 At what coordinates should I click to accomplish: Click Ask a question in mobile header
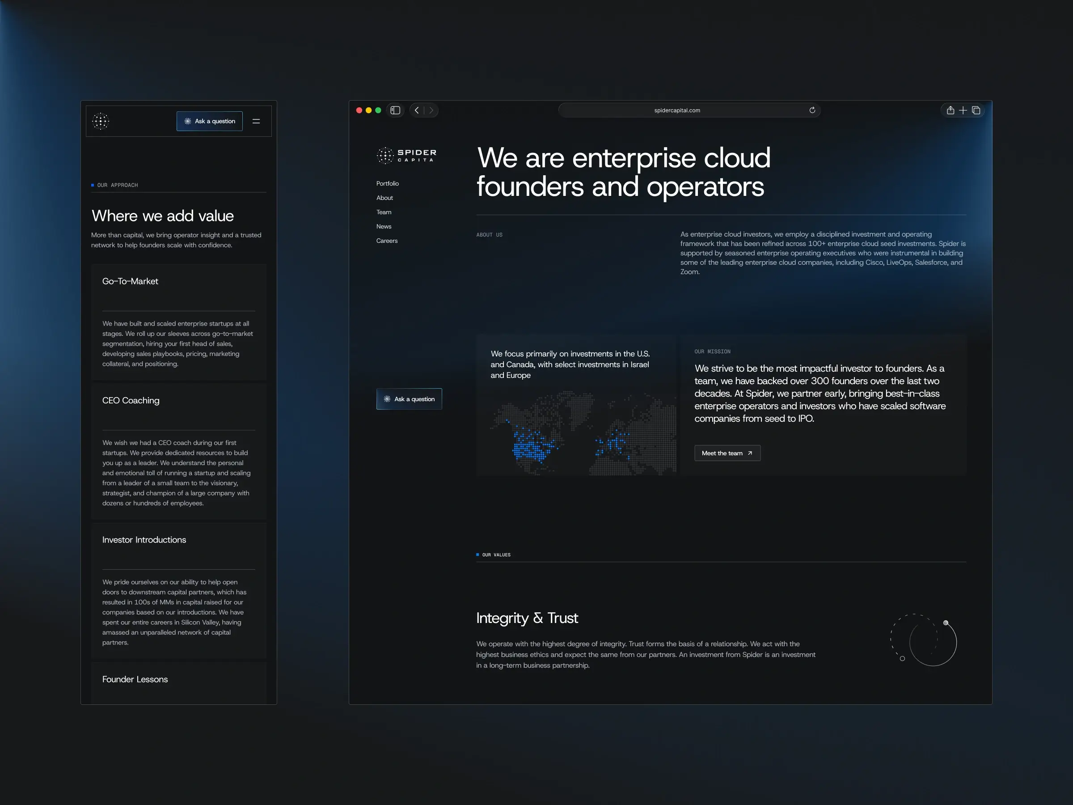210,121
